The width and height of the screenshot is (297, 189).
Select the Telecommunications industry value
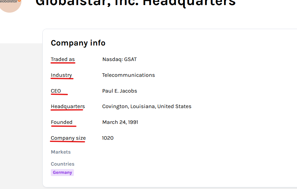pos(128,75)
